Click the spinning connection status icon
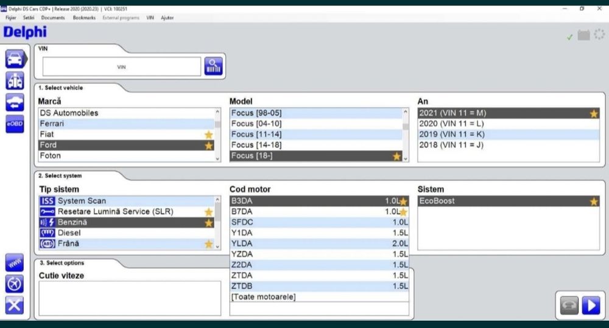 coord(599,34)
